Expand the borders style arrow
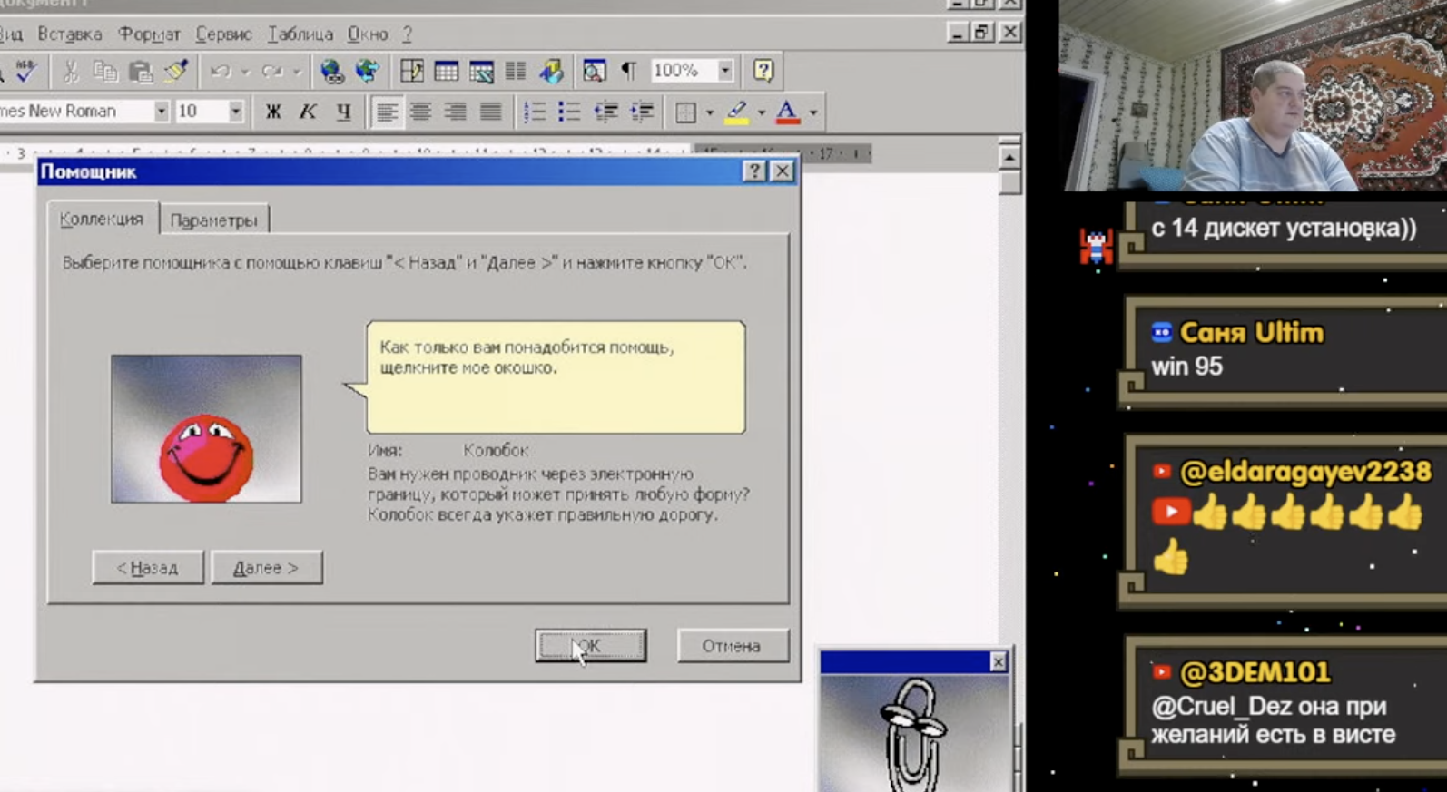The image size is (1447, 792). coord(710,112)
